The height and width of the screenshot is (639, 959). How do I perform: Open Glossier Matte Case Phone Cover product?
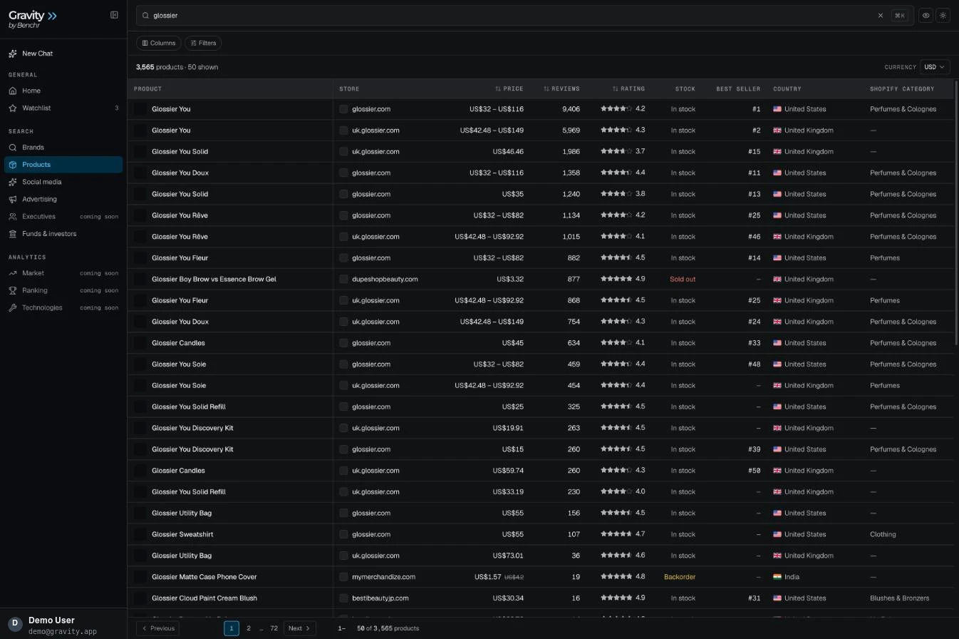click(204, 577)
